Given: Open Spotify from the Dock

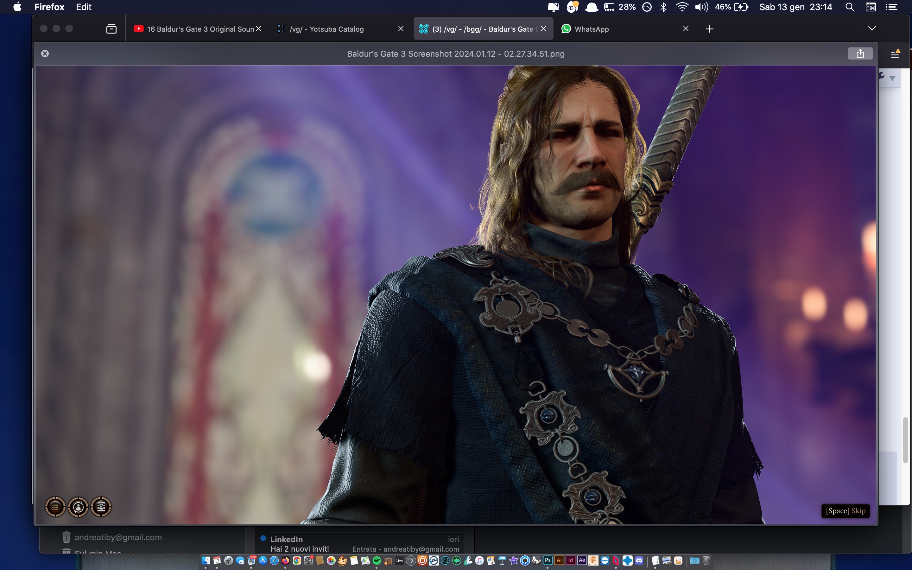Looking at the screenshot, I should [377, 560].
